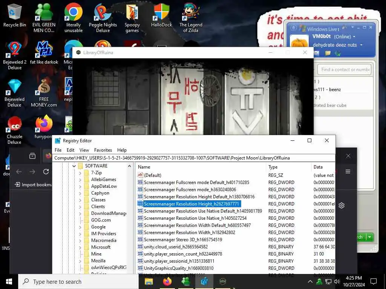386x289 pixels.
Task: Open the Spoopy games folder icon
Action: click(132, 17)
